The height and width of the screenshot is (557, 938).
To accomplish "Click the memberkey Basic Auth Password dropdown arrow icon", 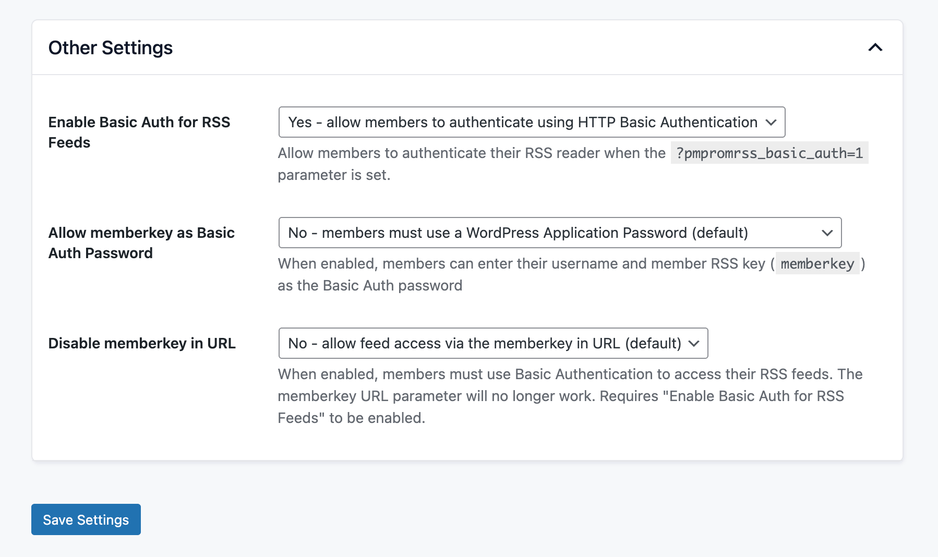I will pos(828,233).
